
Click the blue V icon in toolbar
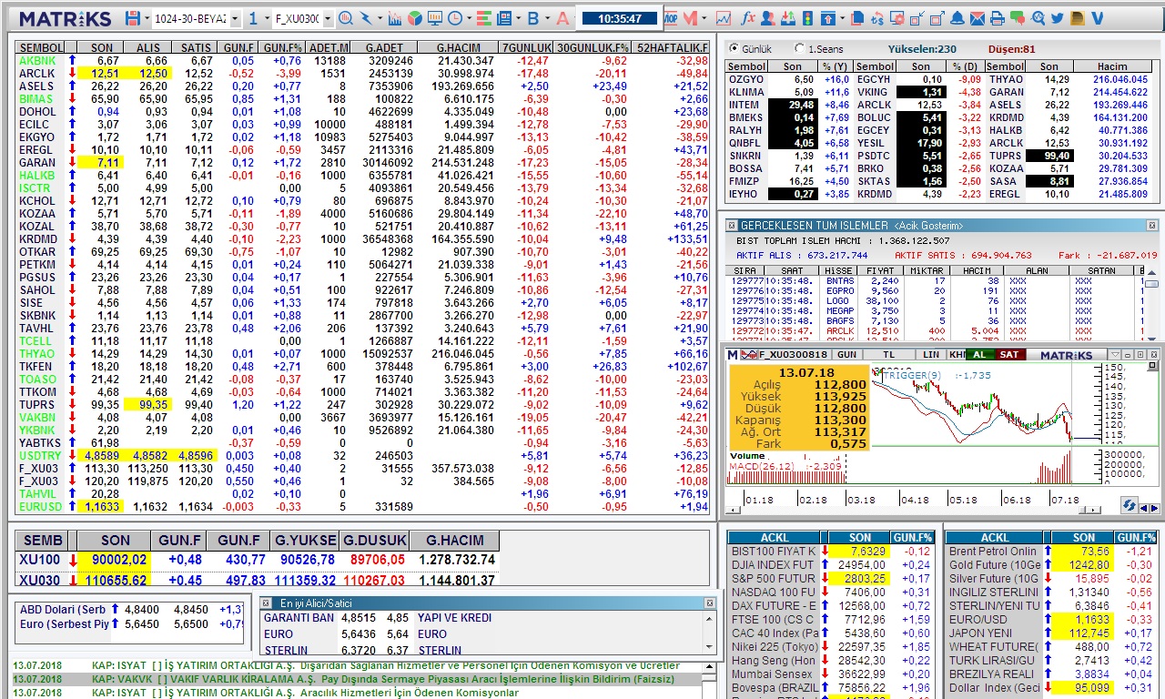coord(1097,18)
